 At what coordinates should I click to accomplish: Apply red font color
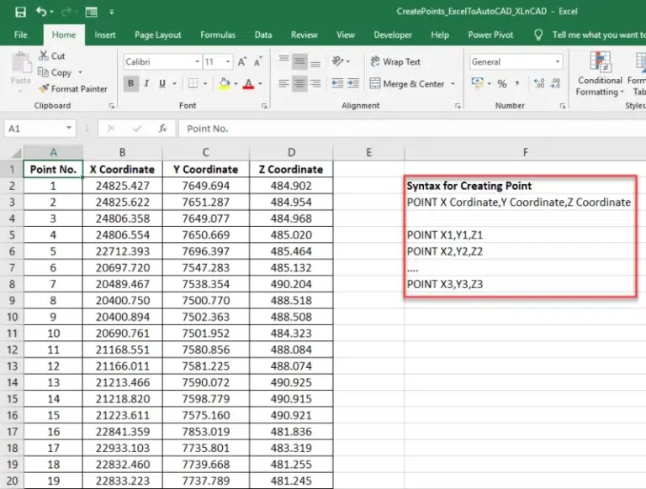click(x=248, y=84)
